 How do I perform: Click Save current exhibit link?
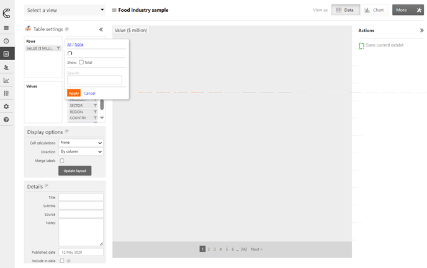point(384,45)
